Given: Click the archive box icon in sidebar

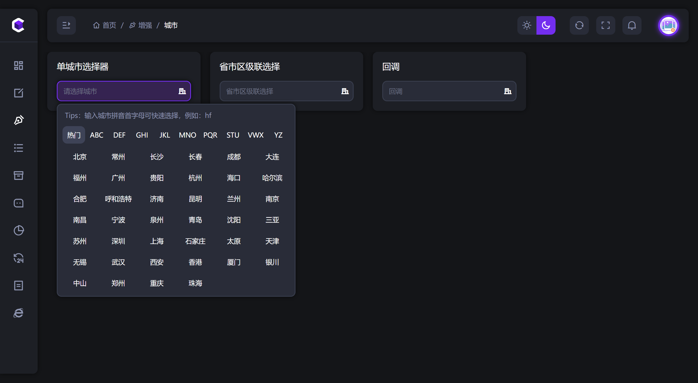Looking at the screenshot, I should click(x=18, y=176).
